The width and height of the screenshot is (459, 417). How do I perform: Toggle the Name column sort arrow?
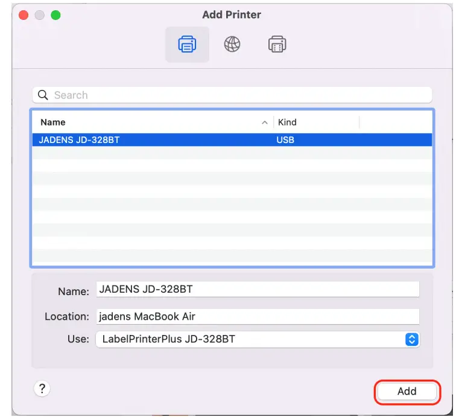(x=265, y=123)
